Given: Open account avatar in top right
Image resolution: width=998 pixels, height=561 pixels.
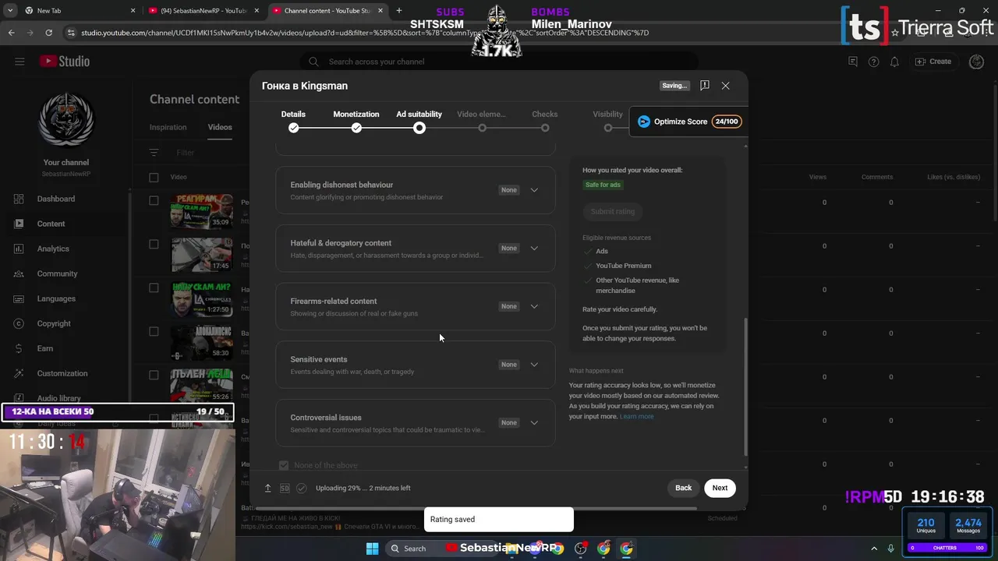Looking at the screenshot, I should pyautogui.click(x=976, y=62).
